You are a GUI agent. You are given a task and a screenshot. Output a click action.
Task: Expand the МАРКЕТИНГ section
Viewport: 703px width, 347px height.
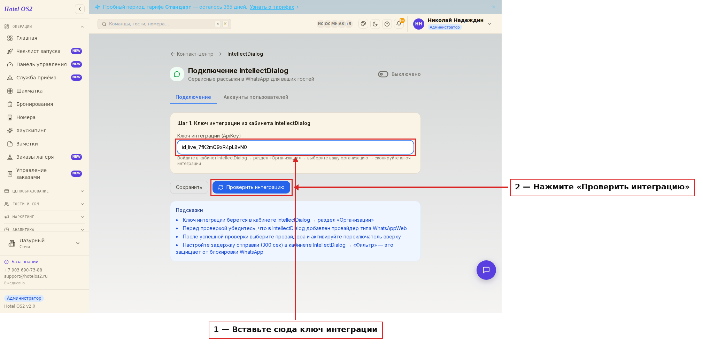click(x=44, y=217)
